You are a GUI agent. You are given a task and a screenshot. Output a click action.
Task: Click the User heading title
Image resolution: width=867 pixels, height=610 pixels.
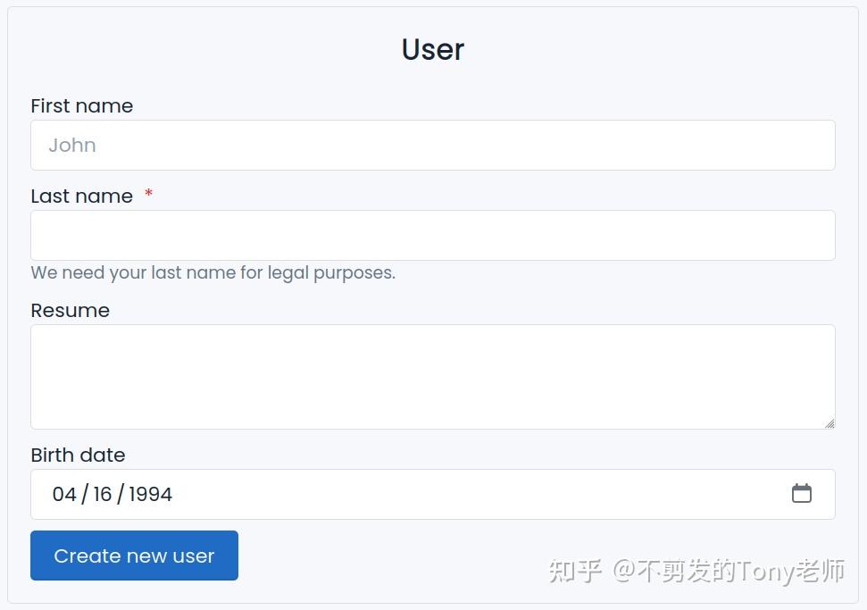(432, 50)
